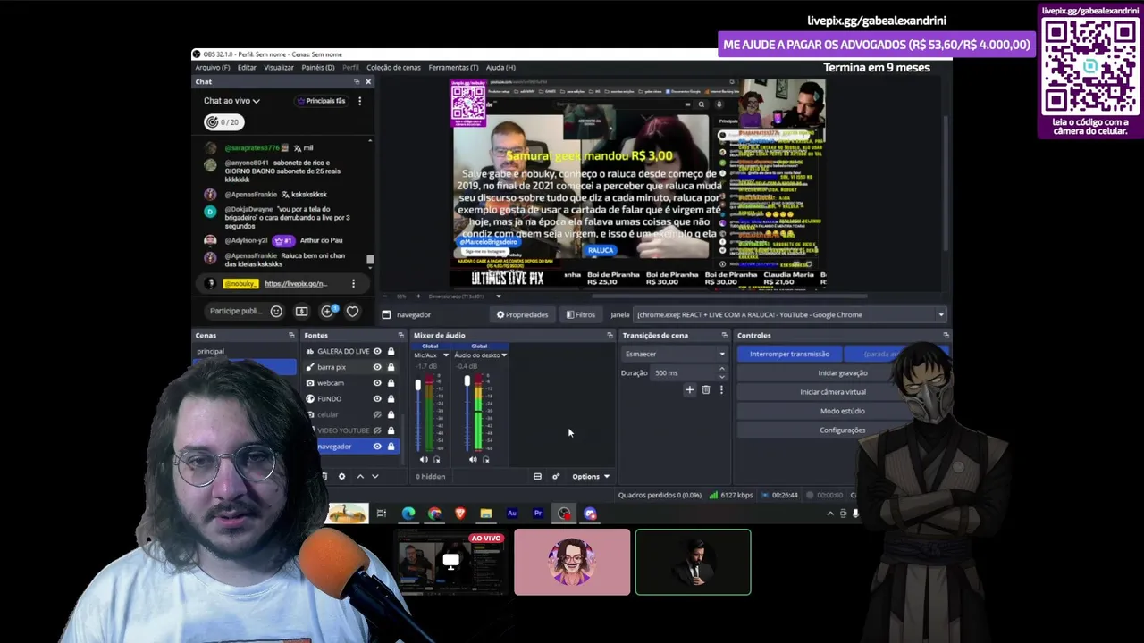Open File Explorer from the taskbar
1144x643 pixels.
(486, 513)
